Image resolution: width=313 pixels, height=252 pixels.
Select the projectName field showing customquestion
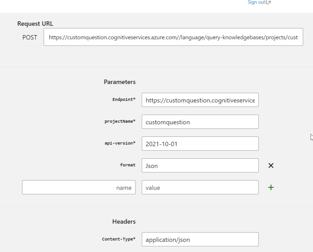coord(200,122)
